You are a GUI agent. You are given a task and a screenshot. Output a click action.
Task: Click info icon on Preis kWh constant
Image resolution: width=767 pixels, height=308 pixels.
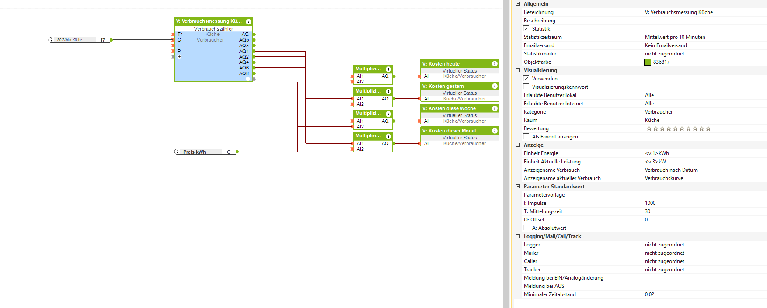tap(177, 152)
